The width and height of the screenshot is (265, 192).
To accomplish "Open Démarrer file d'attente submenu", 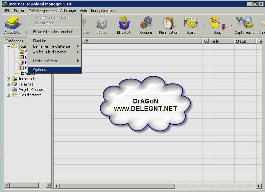I will pos(54,46).
